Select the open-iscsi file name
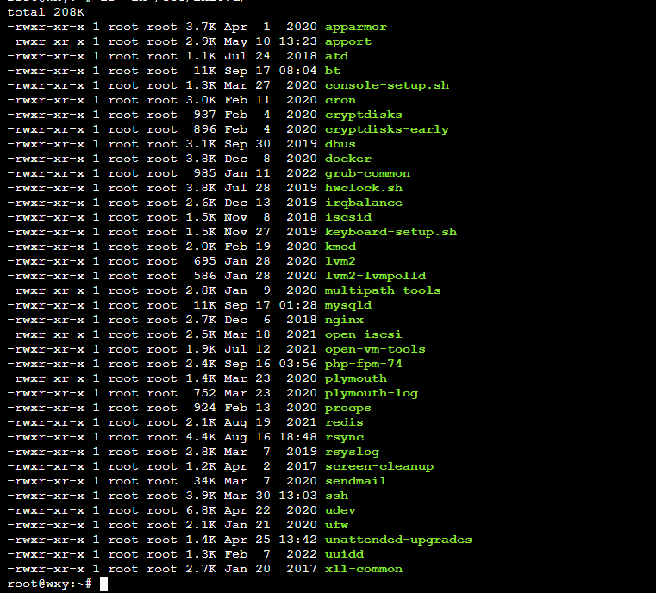 (x=364, y=334)
